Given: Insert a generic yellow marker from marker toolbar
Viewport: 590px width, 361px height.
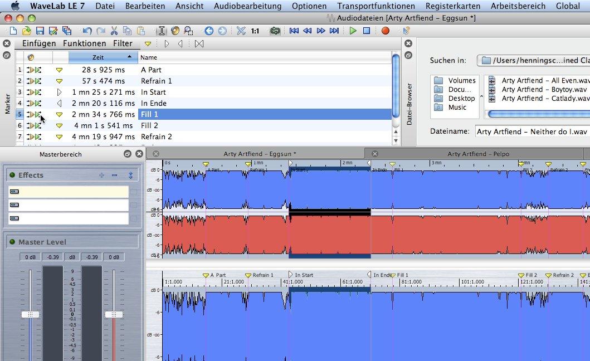Looking at the screenshot, I should [x=148, y=44].
